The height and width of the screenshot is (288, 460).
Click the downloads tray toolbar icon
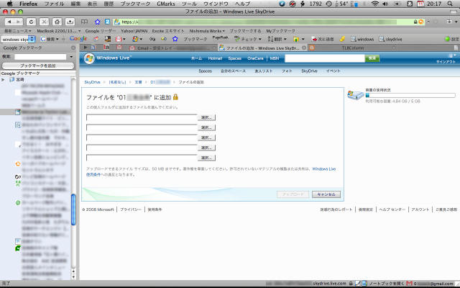click(x=70, y=22)
